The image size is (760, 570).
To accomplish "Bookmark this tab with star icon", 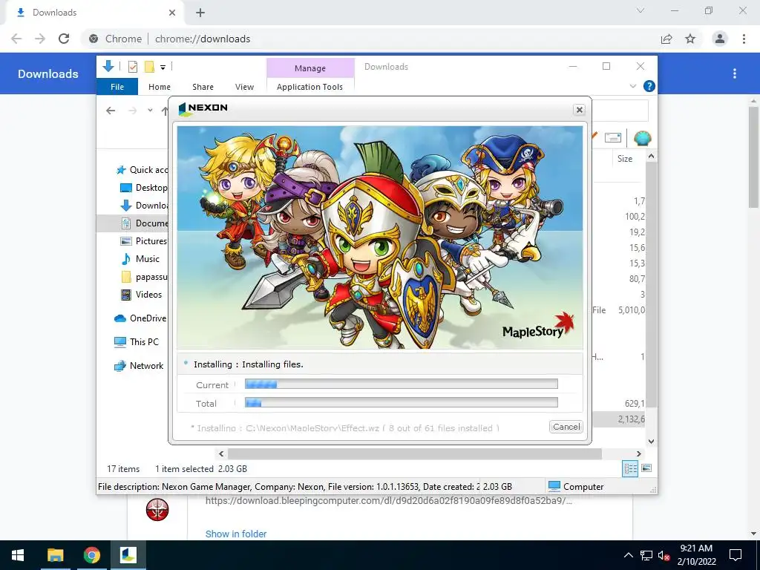I will (690, 39).
